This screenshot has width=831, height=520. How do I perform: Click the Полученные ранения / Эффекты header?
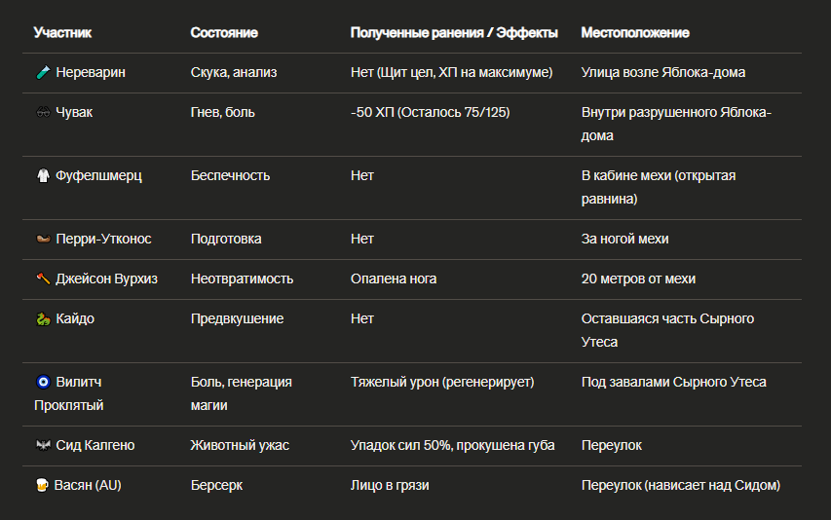[454, 33]
